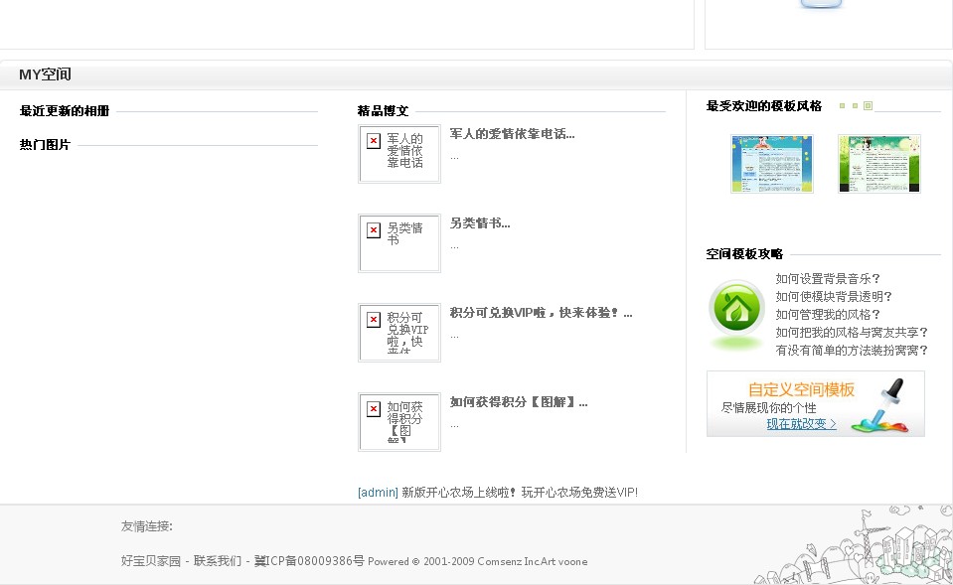Image resolution: width=953 pixels, height=585 pixels.
Task: Open 如何把我的风格与窝友共享？ guide
Action: pos(852,333)
